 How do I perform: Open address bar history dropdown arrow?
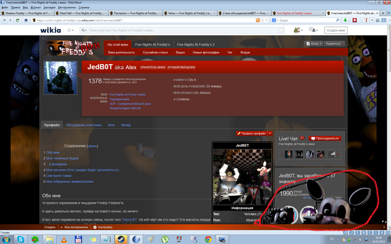click(267, 20)
